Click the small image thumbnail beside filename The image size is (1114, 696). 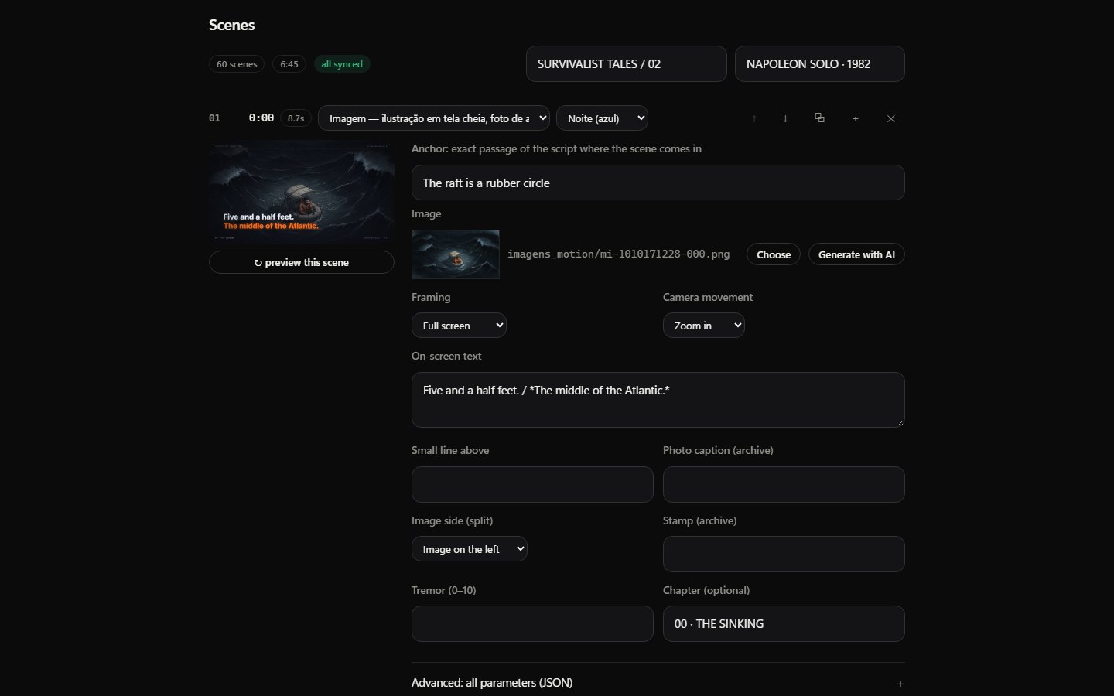(456, 254)
